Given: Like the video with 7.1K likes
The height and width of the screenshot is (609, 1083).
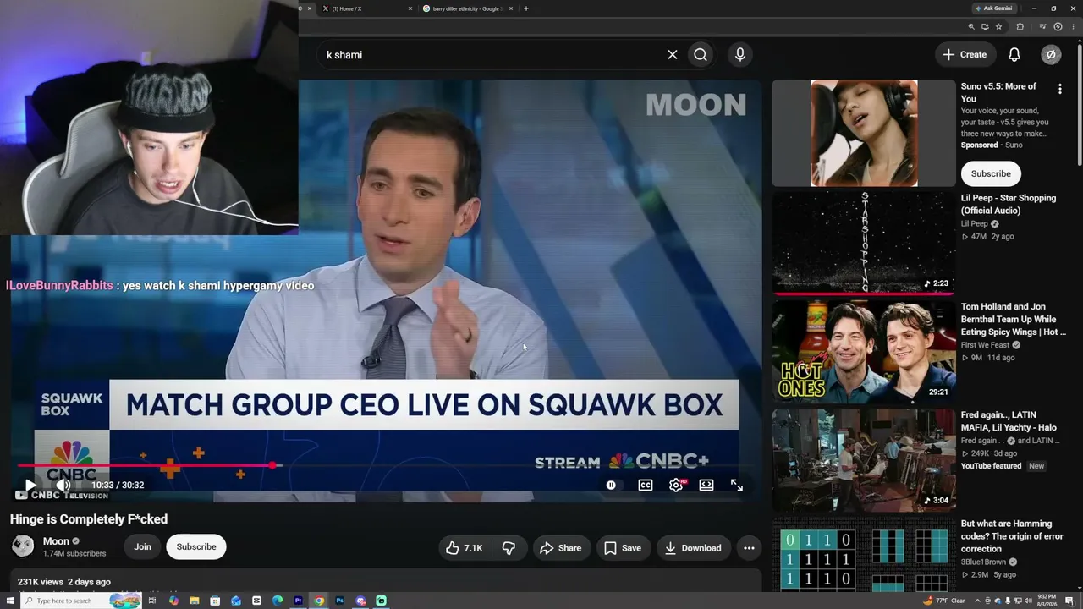Looking at the screenshot, I should click(464, 548).
